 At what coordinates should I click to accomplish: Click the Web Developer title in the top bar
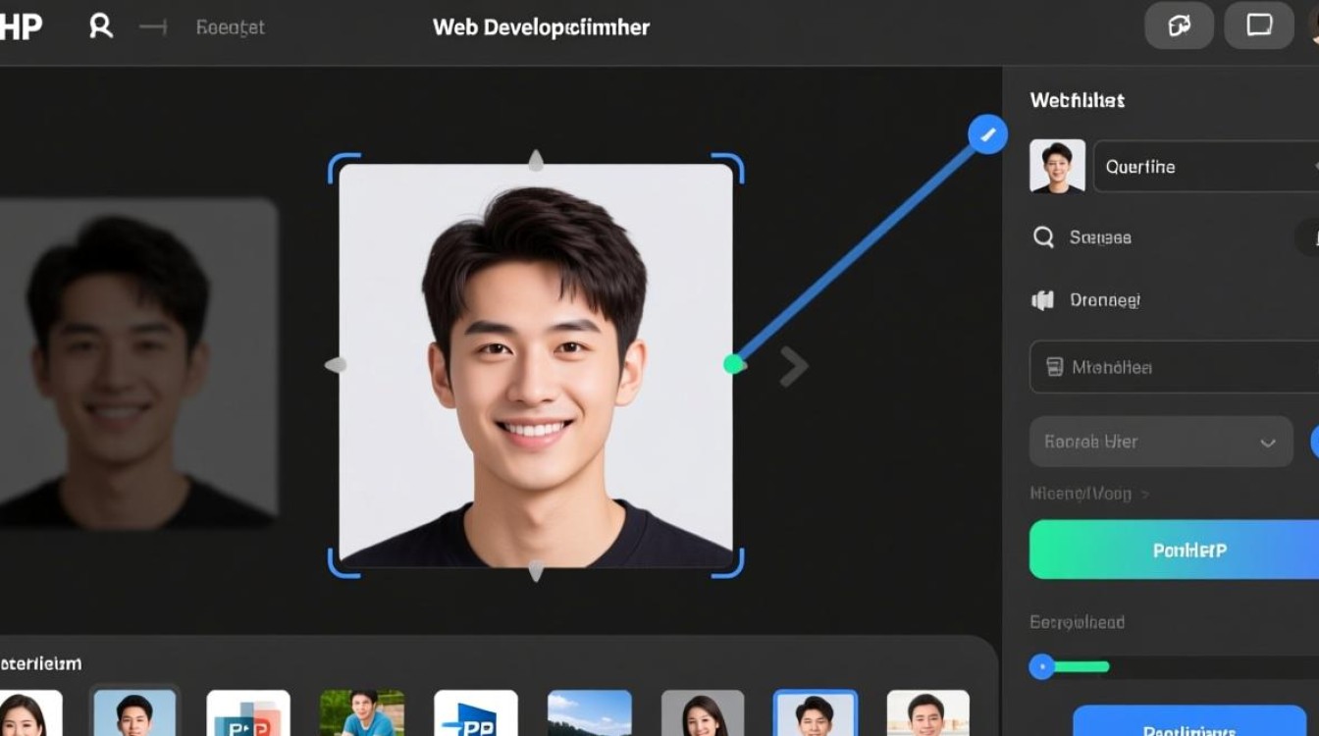[541, 26]
